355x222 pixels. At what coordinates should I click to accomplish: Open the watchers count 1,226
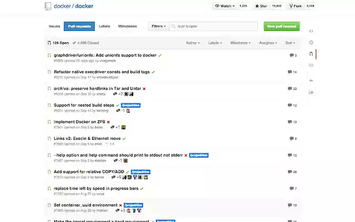(x=244, y=6)
